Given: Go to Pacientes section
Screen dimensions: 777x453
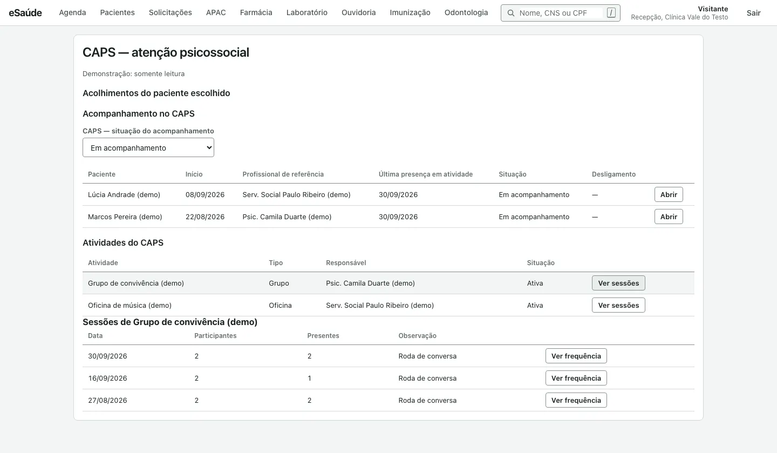Looking at the screenshot, I should (117, 12).
